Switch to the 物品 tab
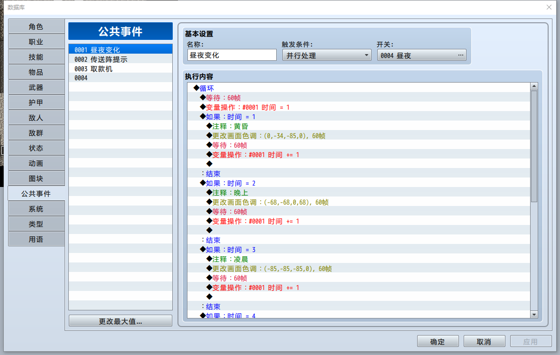Viewport: 560px width, 355px height. (x=36, y=72)
